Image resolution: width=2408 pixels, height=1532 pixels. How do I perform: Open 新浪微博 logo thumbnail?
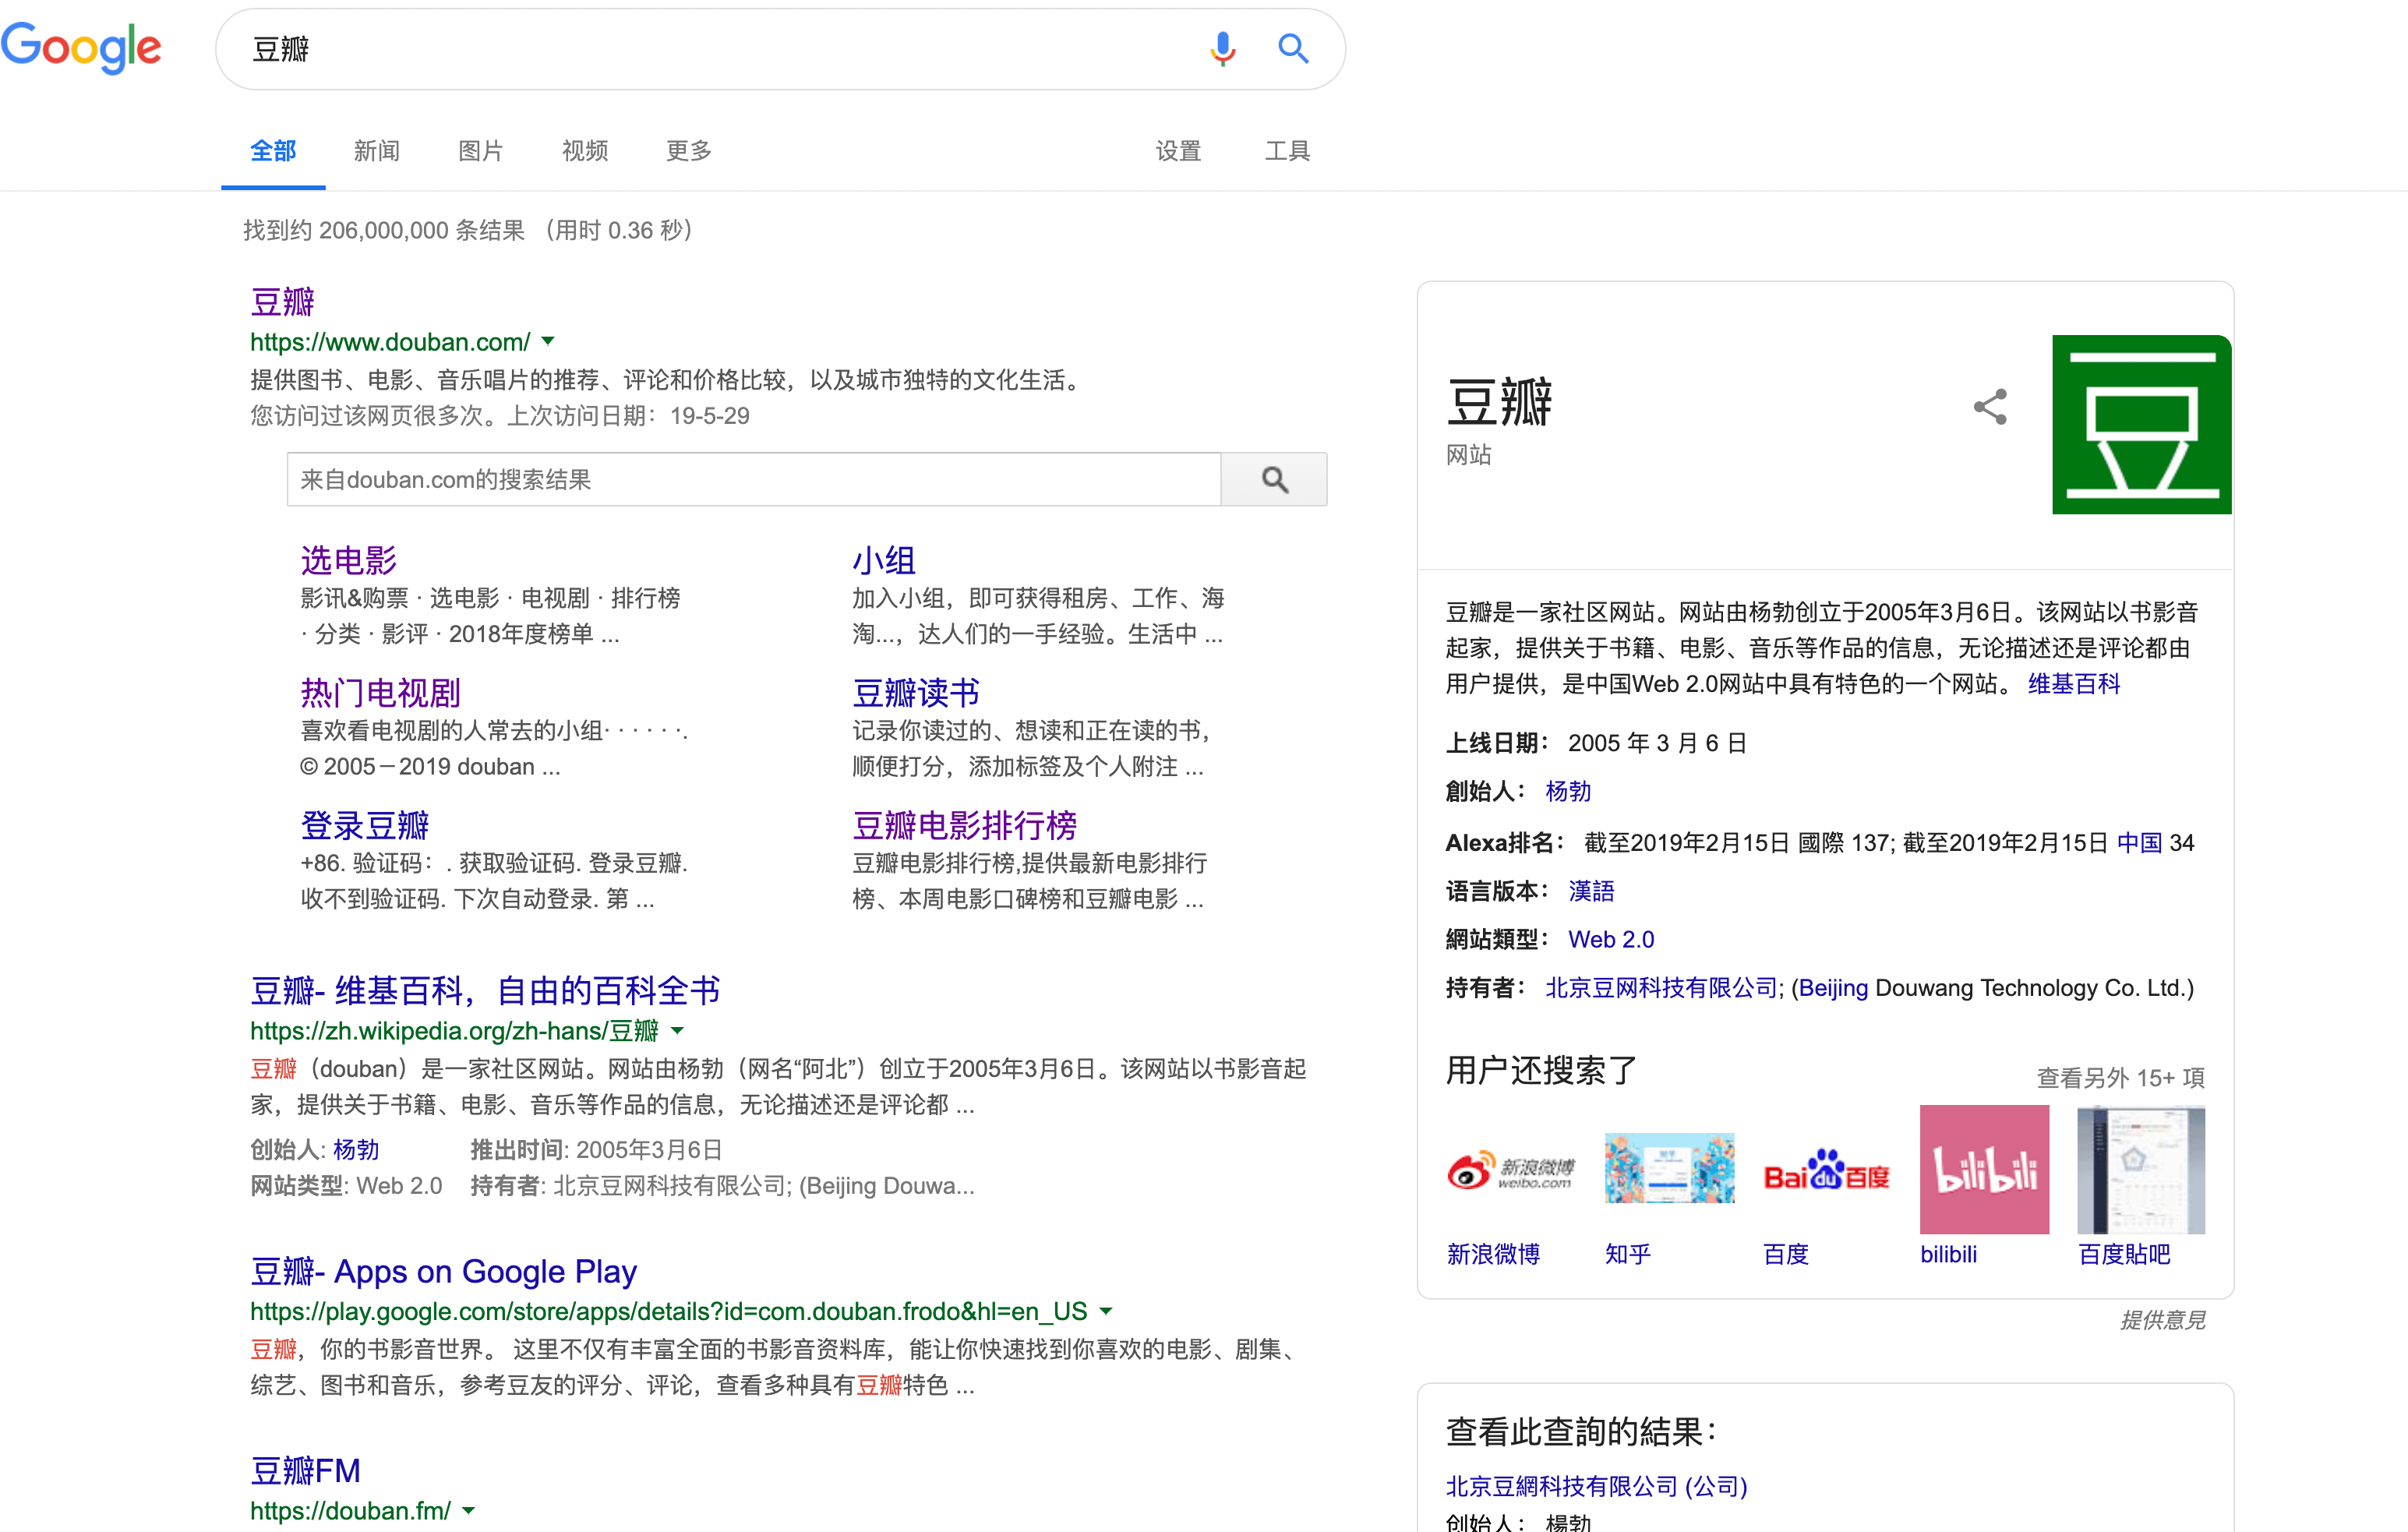pyautogui.click(x=1511, y=1169)
